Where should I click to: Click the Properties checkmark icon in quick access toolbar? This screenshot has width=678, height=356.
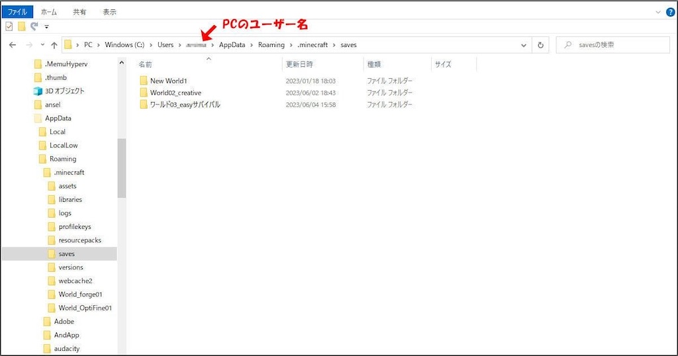pos(9,26)
